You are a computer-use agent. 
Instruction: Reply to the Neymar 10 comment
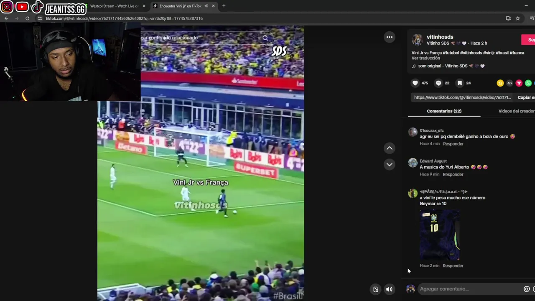(453, 266)
